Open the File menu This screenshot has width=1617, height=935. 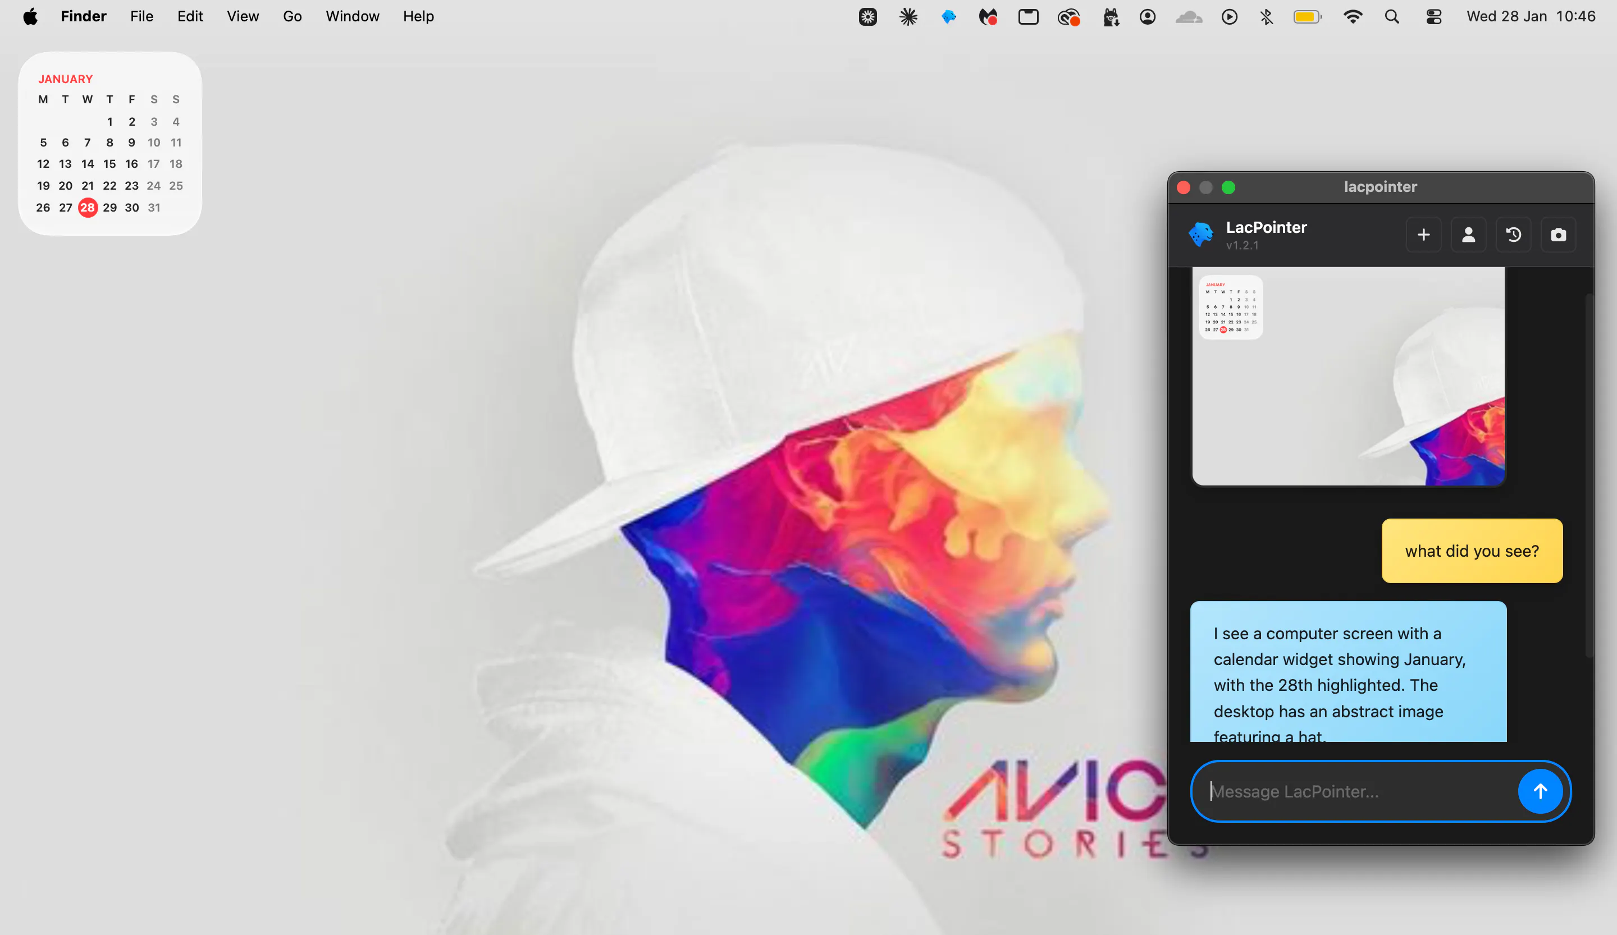(142, 17)
